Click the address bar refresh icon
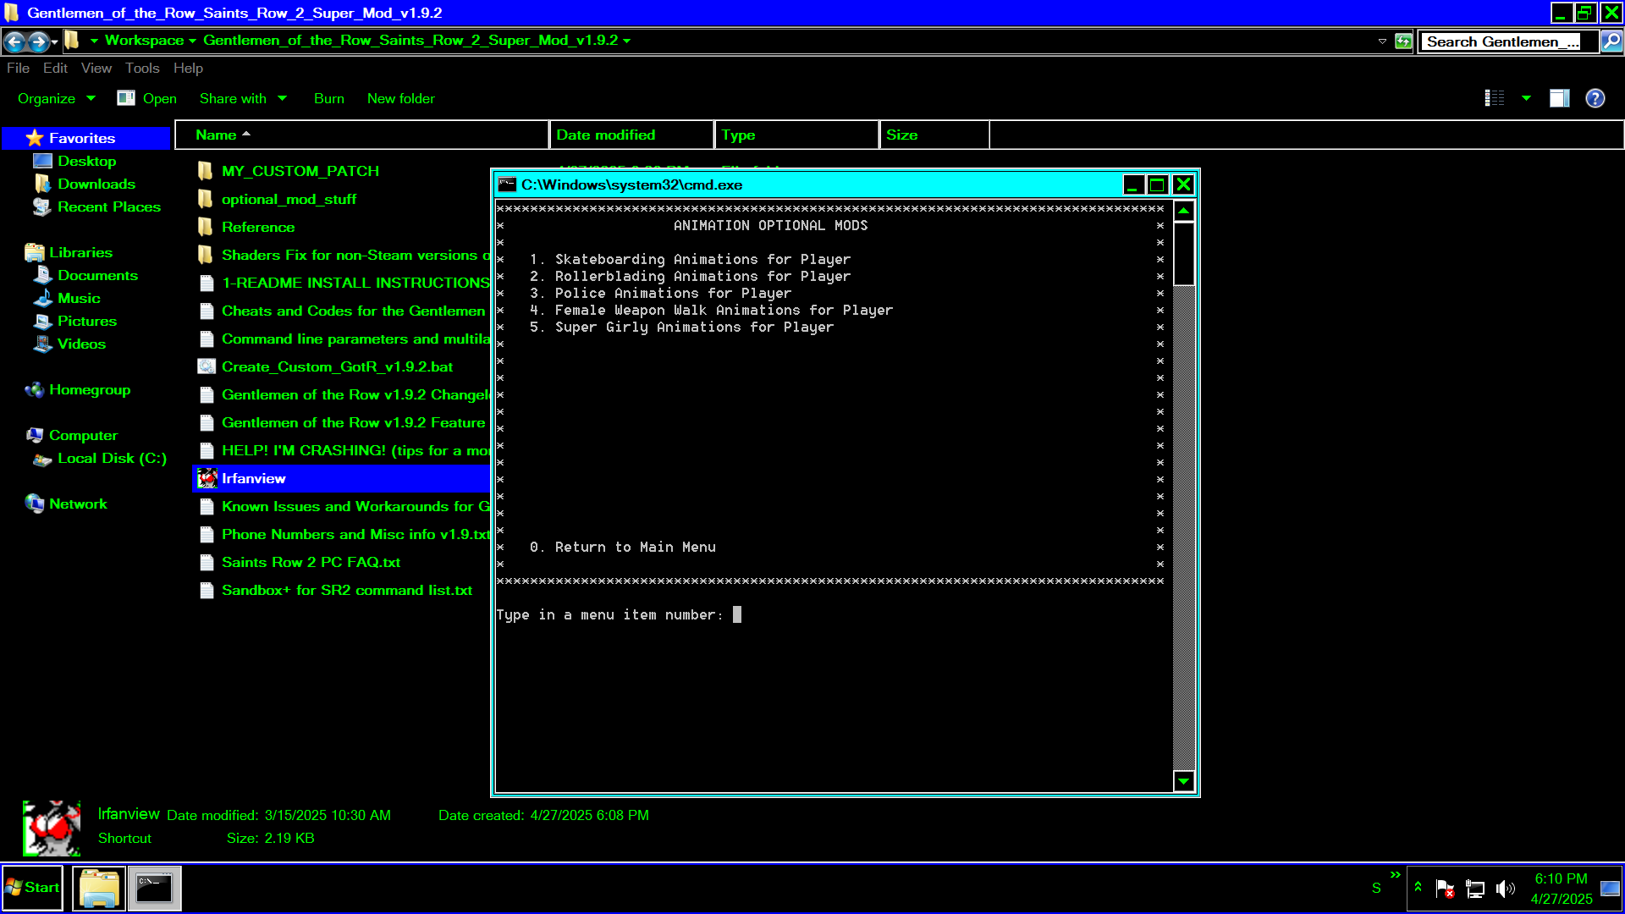The image size is (1625, 914). tap(1404, 41)
